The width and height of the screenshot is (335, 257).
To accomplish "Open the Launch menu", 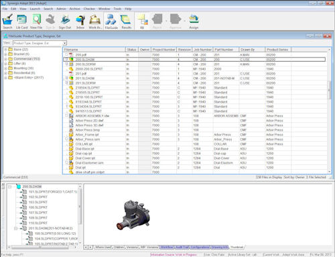I will click(x=35, y=9).
